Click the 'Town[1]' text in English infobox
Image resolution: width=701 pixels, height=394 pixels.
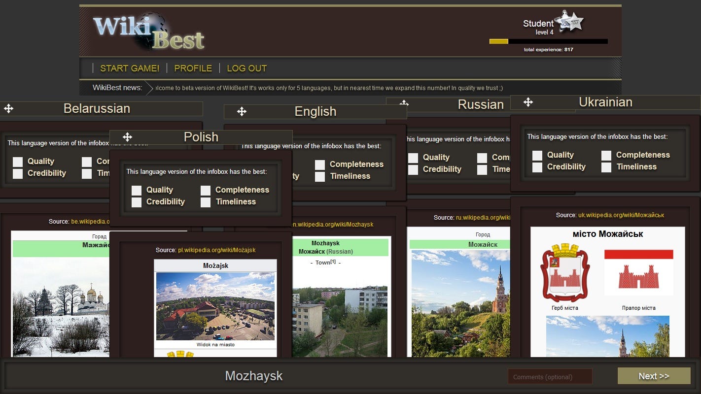click(x=326, y=263)
